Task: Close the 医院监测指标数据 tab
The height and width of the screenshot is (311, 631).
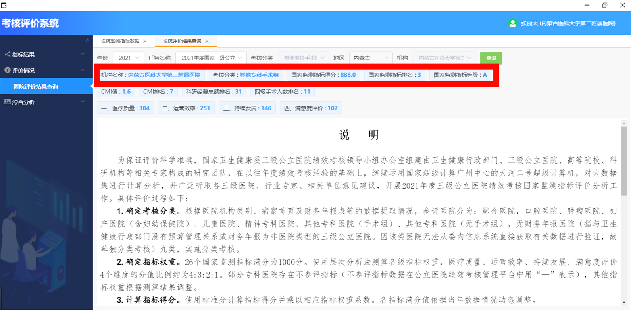Action: tap(145, 41)
